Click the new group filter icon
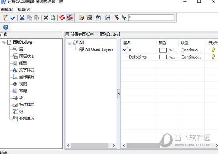The height and width of the screenshot is (154, 218). (x=89, y=18)
